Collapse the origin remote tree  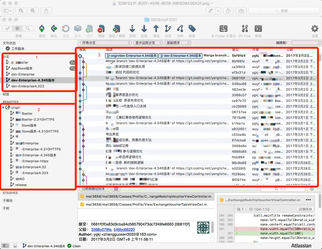tap(3, 108)
